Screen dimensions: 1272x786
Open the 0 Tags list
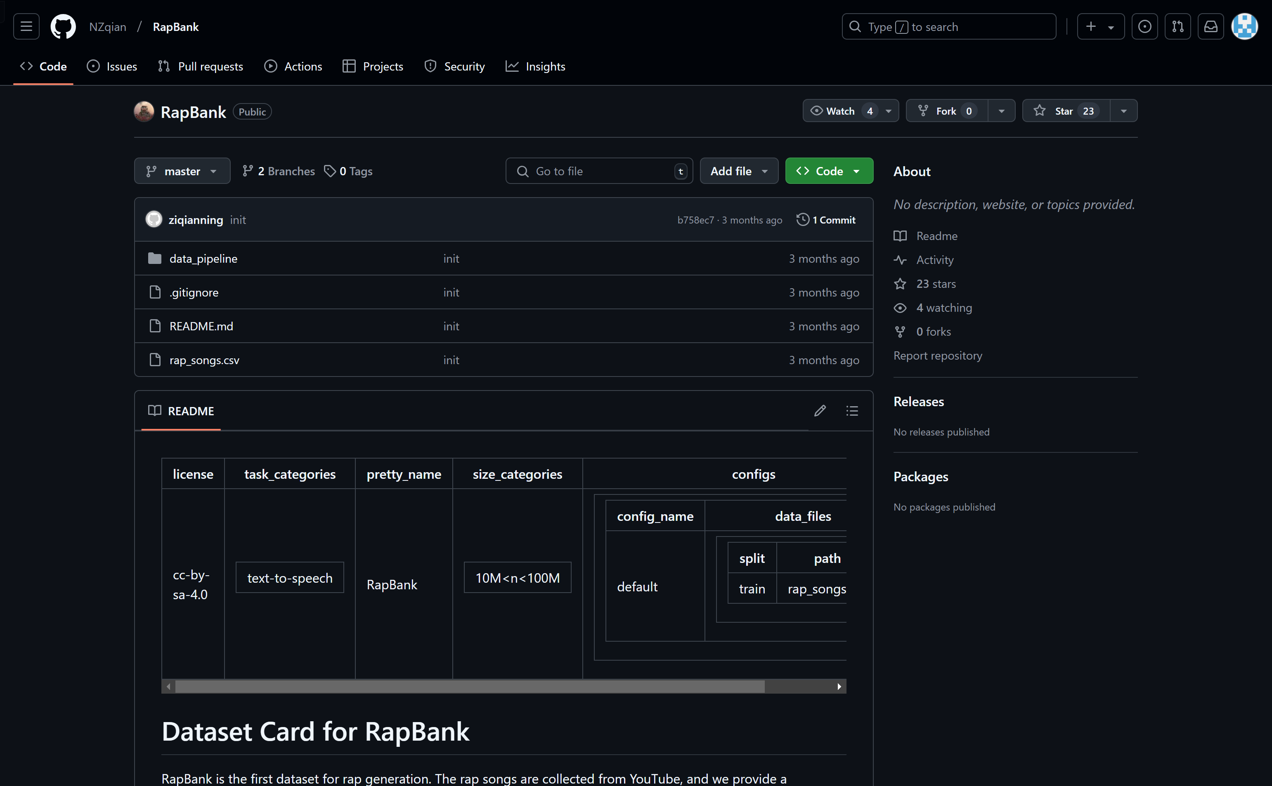click(x=349, y=171)
